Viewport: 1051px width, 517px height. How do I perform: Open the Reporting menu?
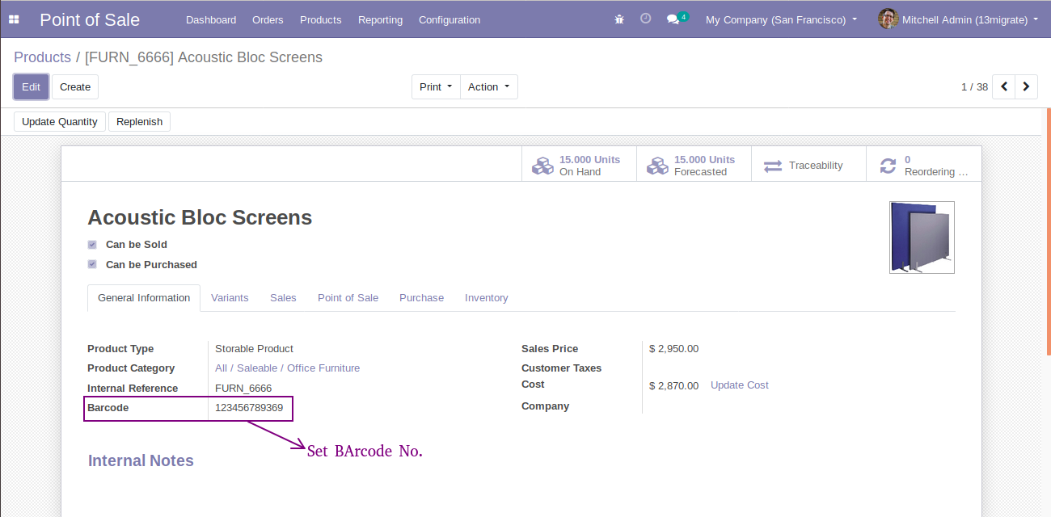click(x=380, y=19)
